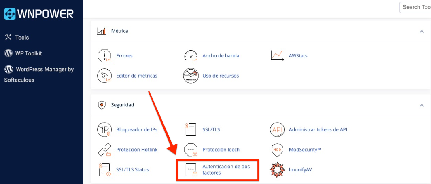Click the Uso de recursos speedometer icon
431x184 pixels.
pyautogui.click(x=191, y=76)
